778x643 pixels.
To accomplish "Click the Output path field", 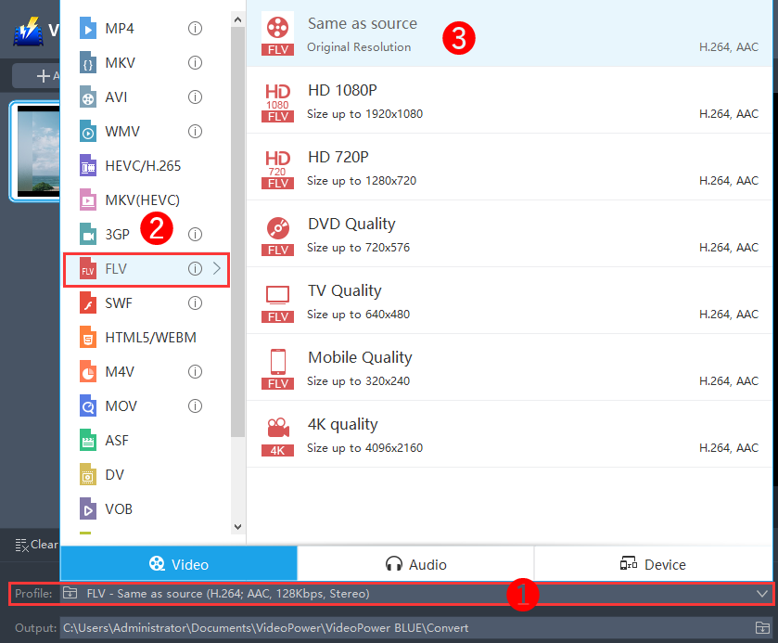I will [x=399, y=628].
